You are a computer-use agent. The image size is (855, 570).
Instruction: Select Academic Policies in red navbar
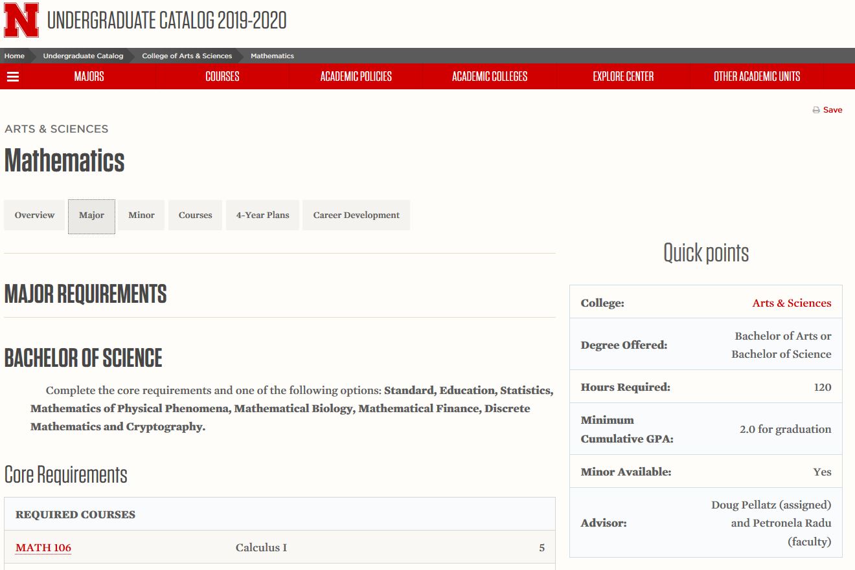pos(356,76)
